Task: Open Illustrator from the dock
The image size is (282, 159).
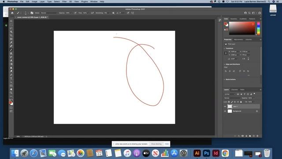Action: click(x=197, y=153)
